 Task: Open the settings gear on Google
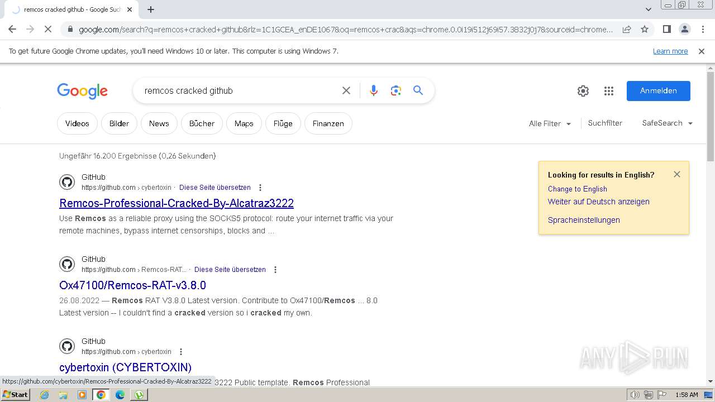tap(583, 91)
